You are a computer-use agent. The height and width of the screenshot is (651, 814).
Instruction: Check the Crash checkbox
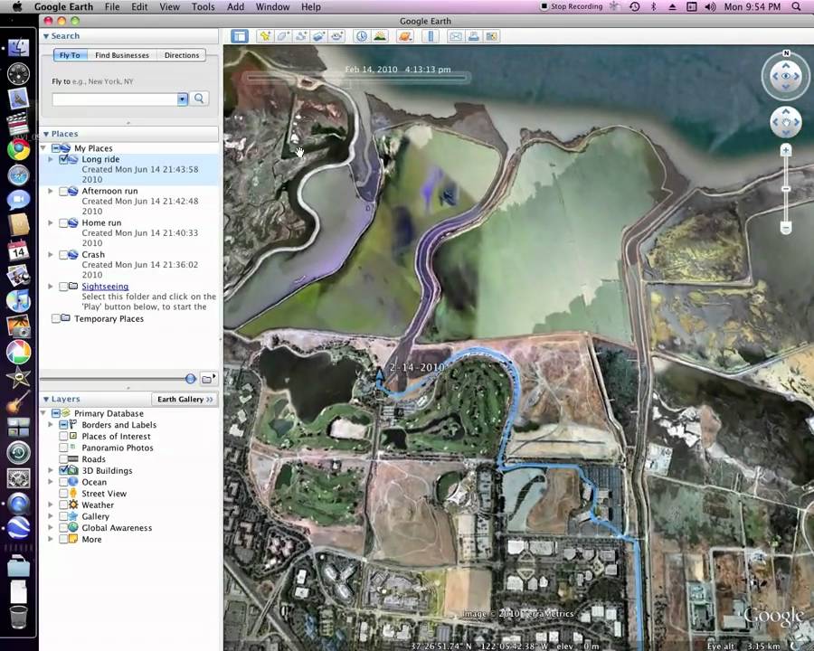pos(63,255)
